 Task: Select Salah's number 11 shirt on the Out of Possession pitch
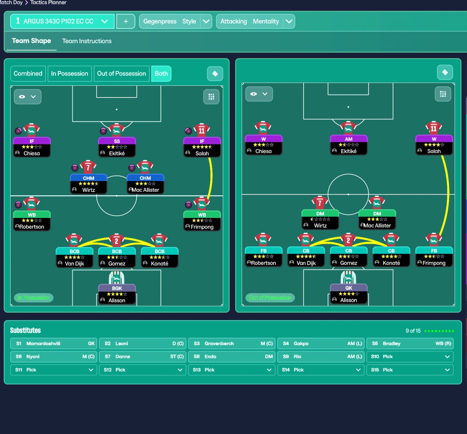tap(433, 127)
